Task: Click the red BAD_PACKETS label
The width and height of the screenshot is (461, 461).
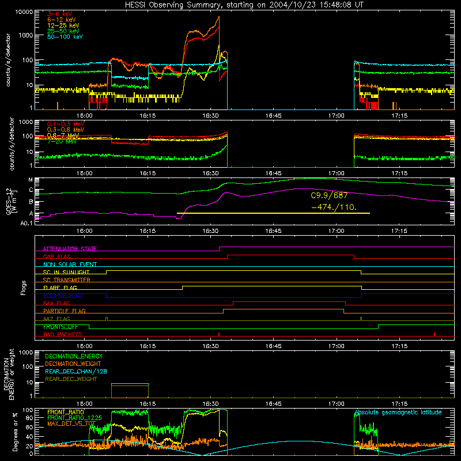Action: [63, 334]
